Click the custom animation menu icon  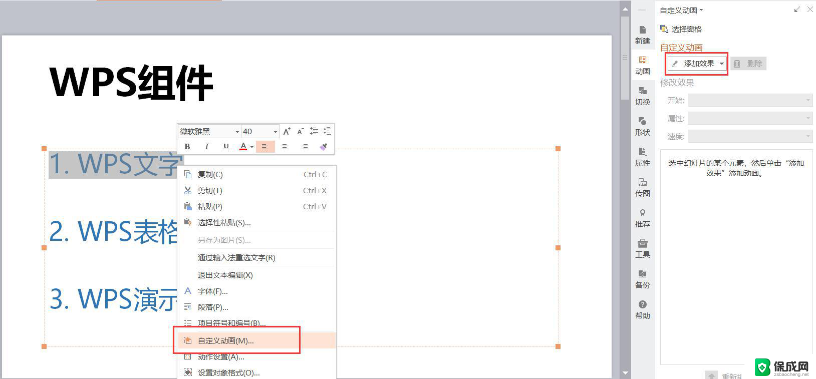[188, 340]
